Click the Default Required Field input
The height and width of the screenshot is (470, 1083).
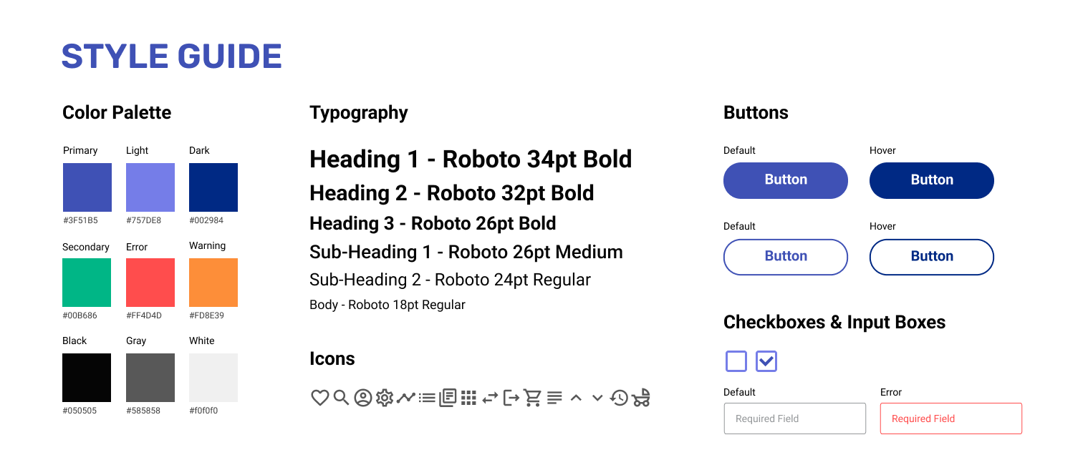795,418
